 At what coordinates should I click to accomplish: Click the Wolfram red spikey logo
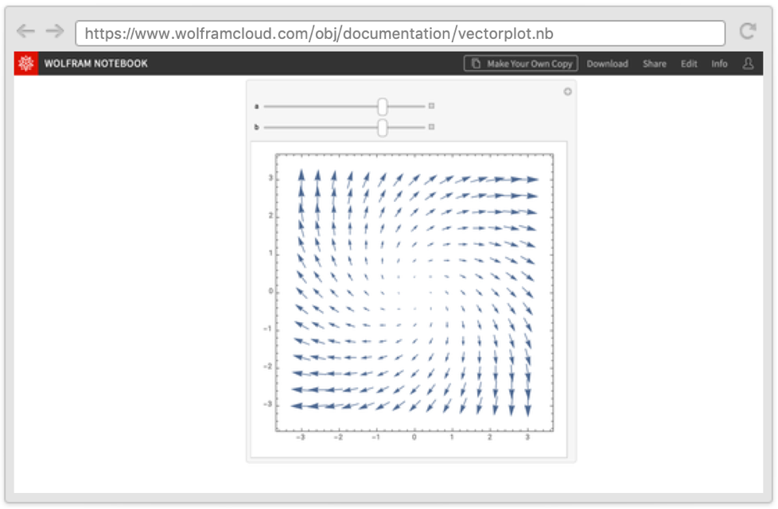coord(26,64)
